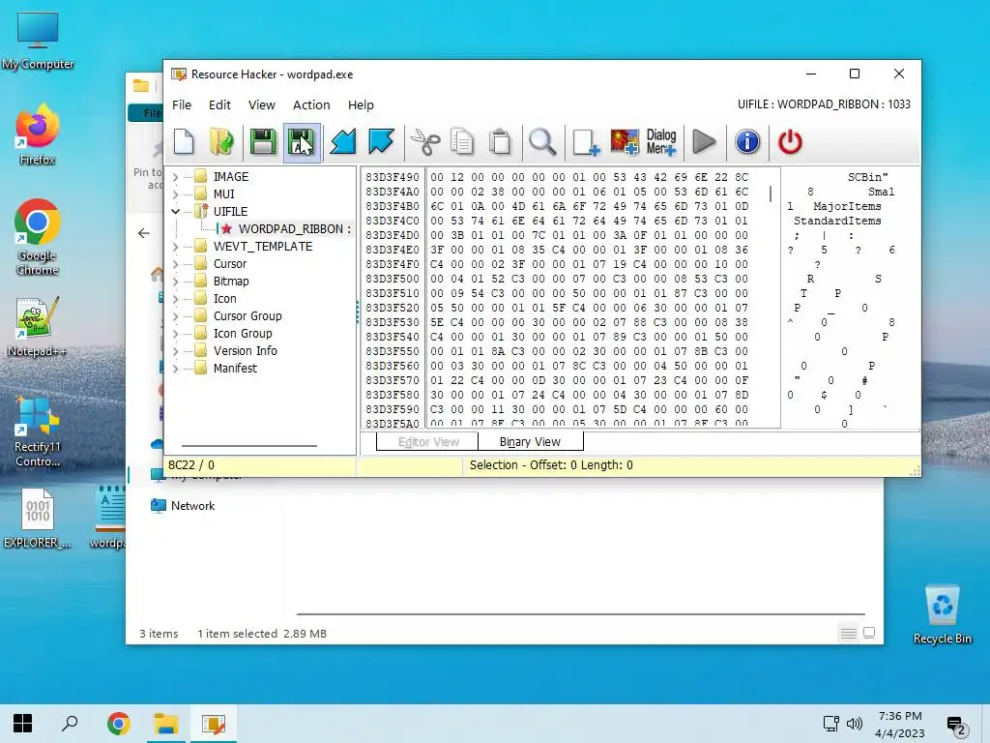990x743 pixels.
Task: Open My Computer desktop icon
Action: click(38, 41)
